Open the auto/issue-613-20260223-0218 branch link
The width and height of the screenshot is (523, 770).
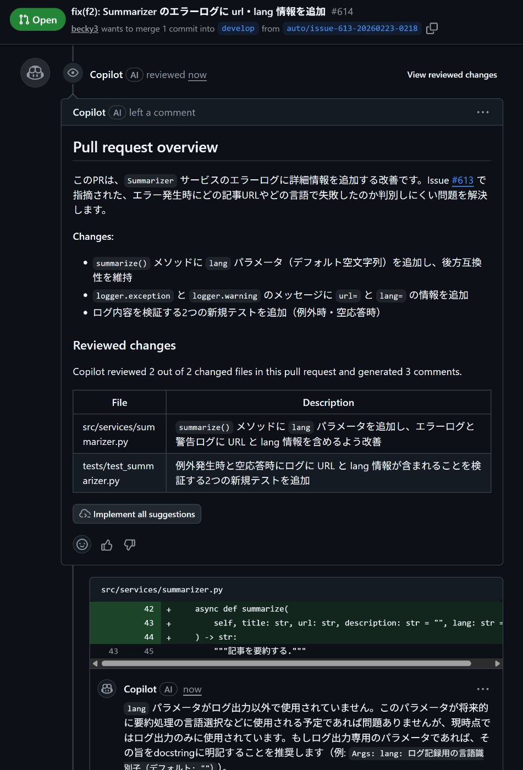352,29
